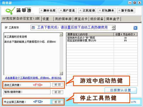
Task: Click 修改 button for 中止全部工具热键
Action: [58, 102]
